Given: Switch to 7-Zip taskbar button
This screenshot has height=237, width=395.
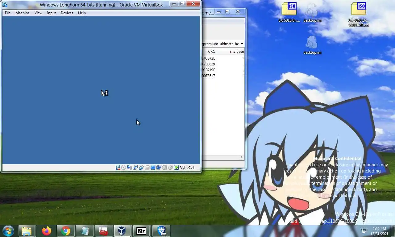Looking at the screenshot, I should tap(141, 231).
